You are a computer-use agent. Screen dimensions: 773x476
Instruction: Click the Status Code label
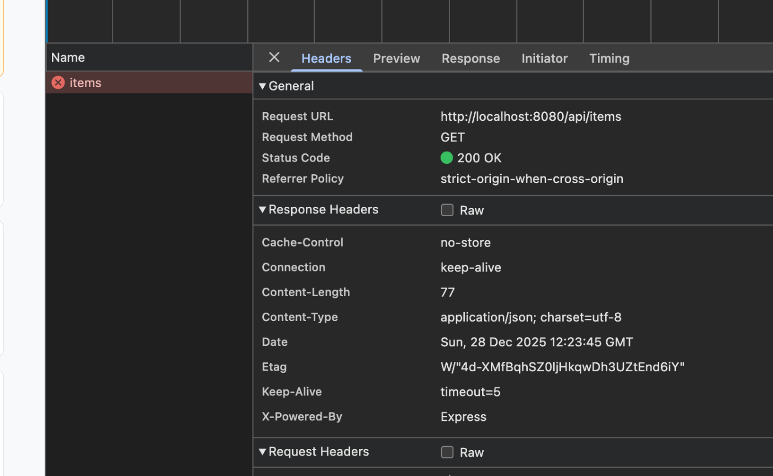(x=296, y=158)
